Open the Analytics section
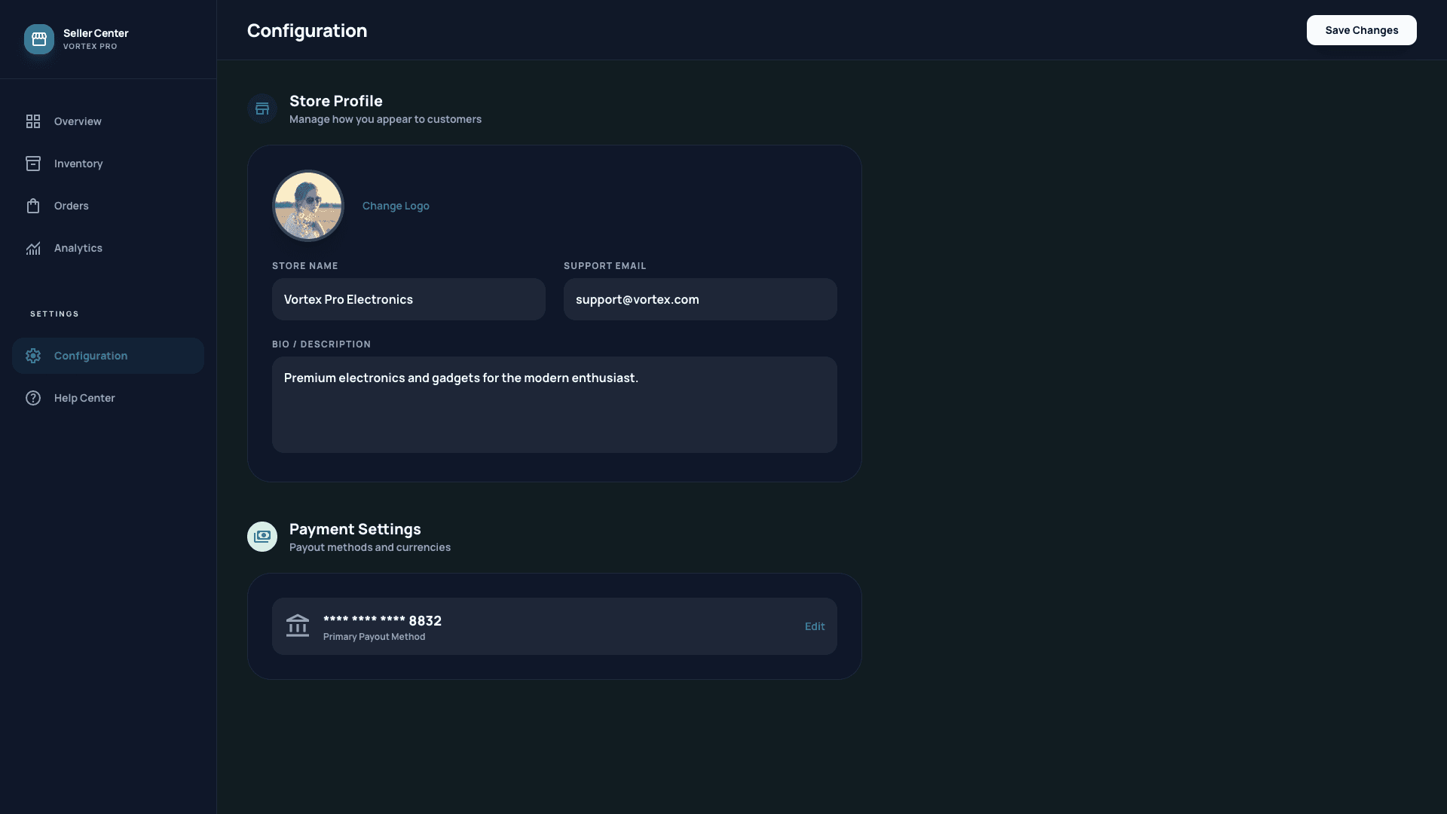Image resolution: width=1447 pixels, height=814 pixels. click(x=79, y=248)
